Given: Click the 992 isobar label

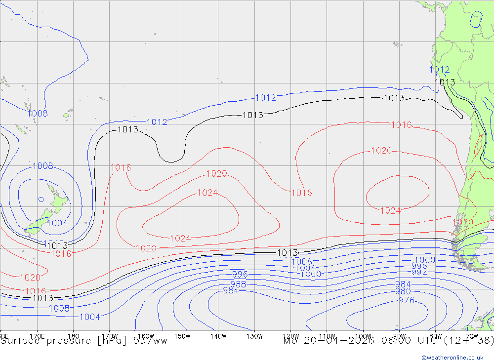Looking at the screenshot, I should [x=419, y=272].
